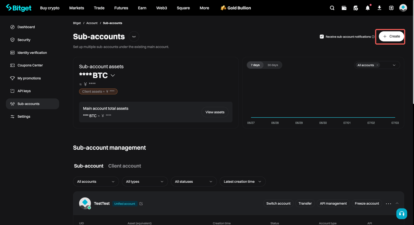Click the edit icon next to TestTest
This screenshot has height=225, width=414.
(141, 204)
